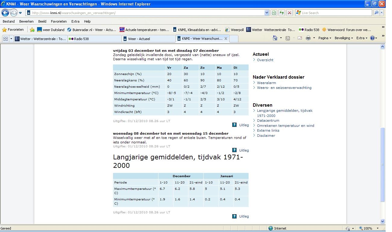Open Quick Tabs grid icon
Image resolution: width=392 pixels, height=232 pixels.
click(x=5, y=39)
